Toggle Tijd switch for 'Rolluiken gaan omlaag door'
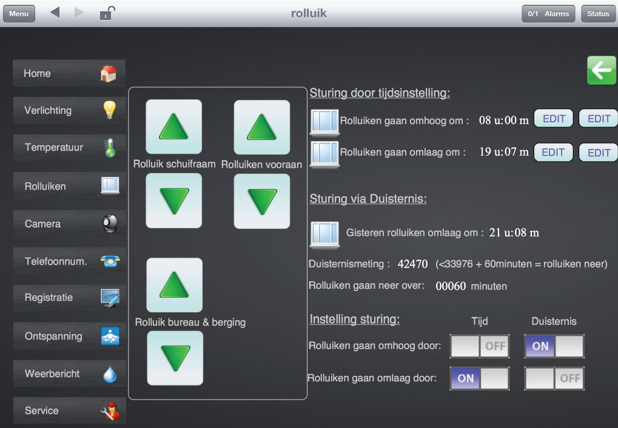The image size is (618, 428). (x=480, y=378)
